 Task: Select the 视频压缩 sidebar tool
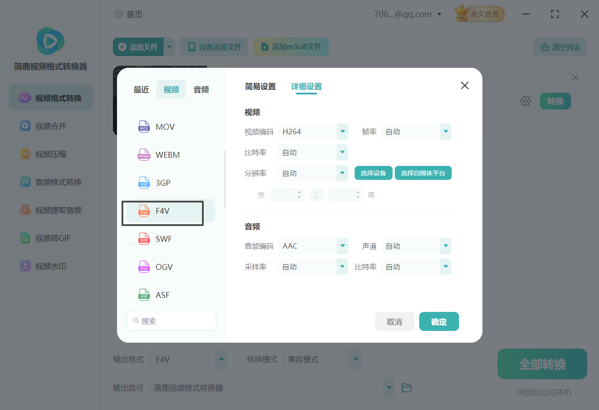50,154
